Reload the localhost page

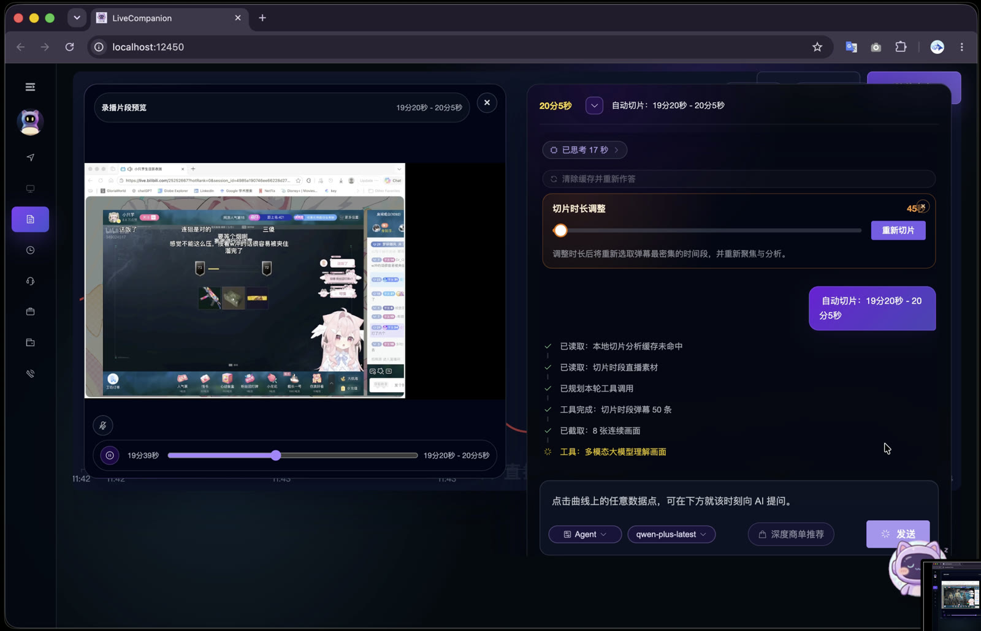pyautogui.click(x=69, y=47)
